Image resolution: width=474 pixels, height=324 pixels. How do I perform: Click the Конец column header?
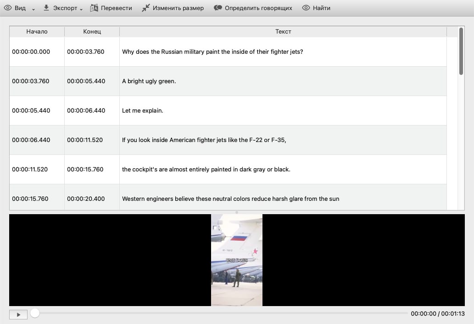(92, 32)
